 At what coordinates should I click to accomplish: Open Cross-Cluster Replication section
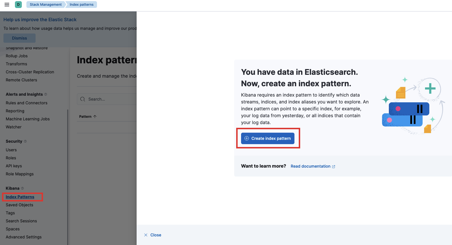30,72
